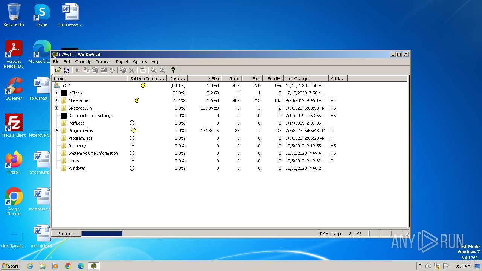Click the Explorer Here toolbar icon
Image resolution: width=482 pixels, height=271 pixels.
pyautogui.click(x=95, y=70)
